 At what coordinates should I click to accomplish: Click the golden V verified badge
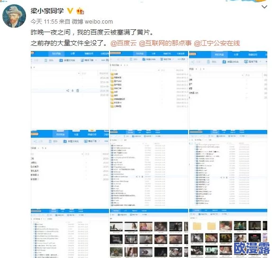pos(70,11)
